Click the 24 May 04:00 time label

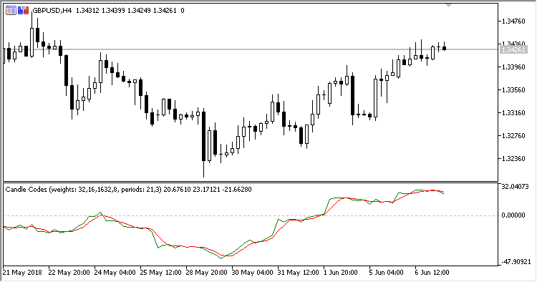115,273
